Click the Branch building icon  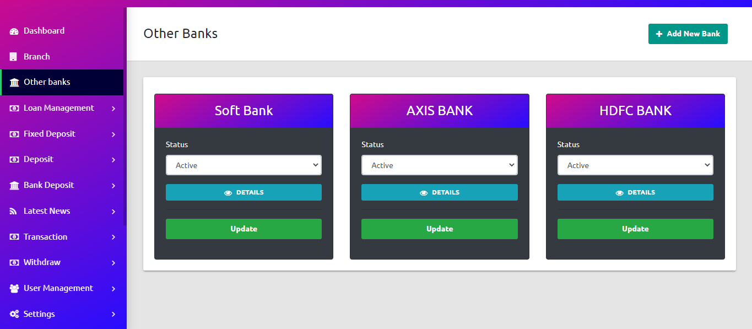pyautogui.click(x=14, y=57)
